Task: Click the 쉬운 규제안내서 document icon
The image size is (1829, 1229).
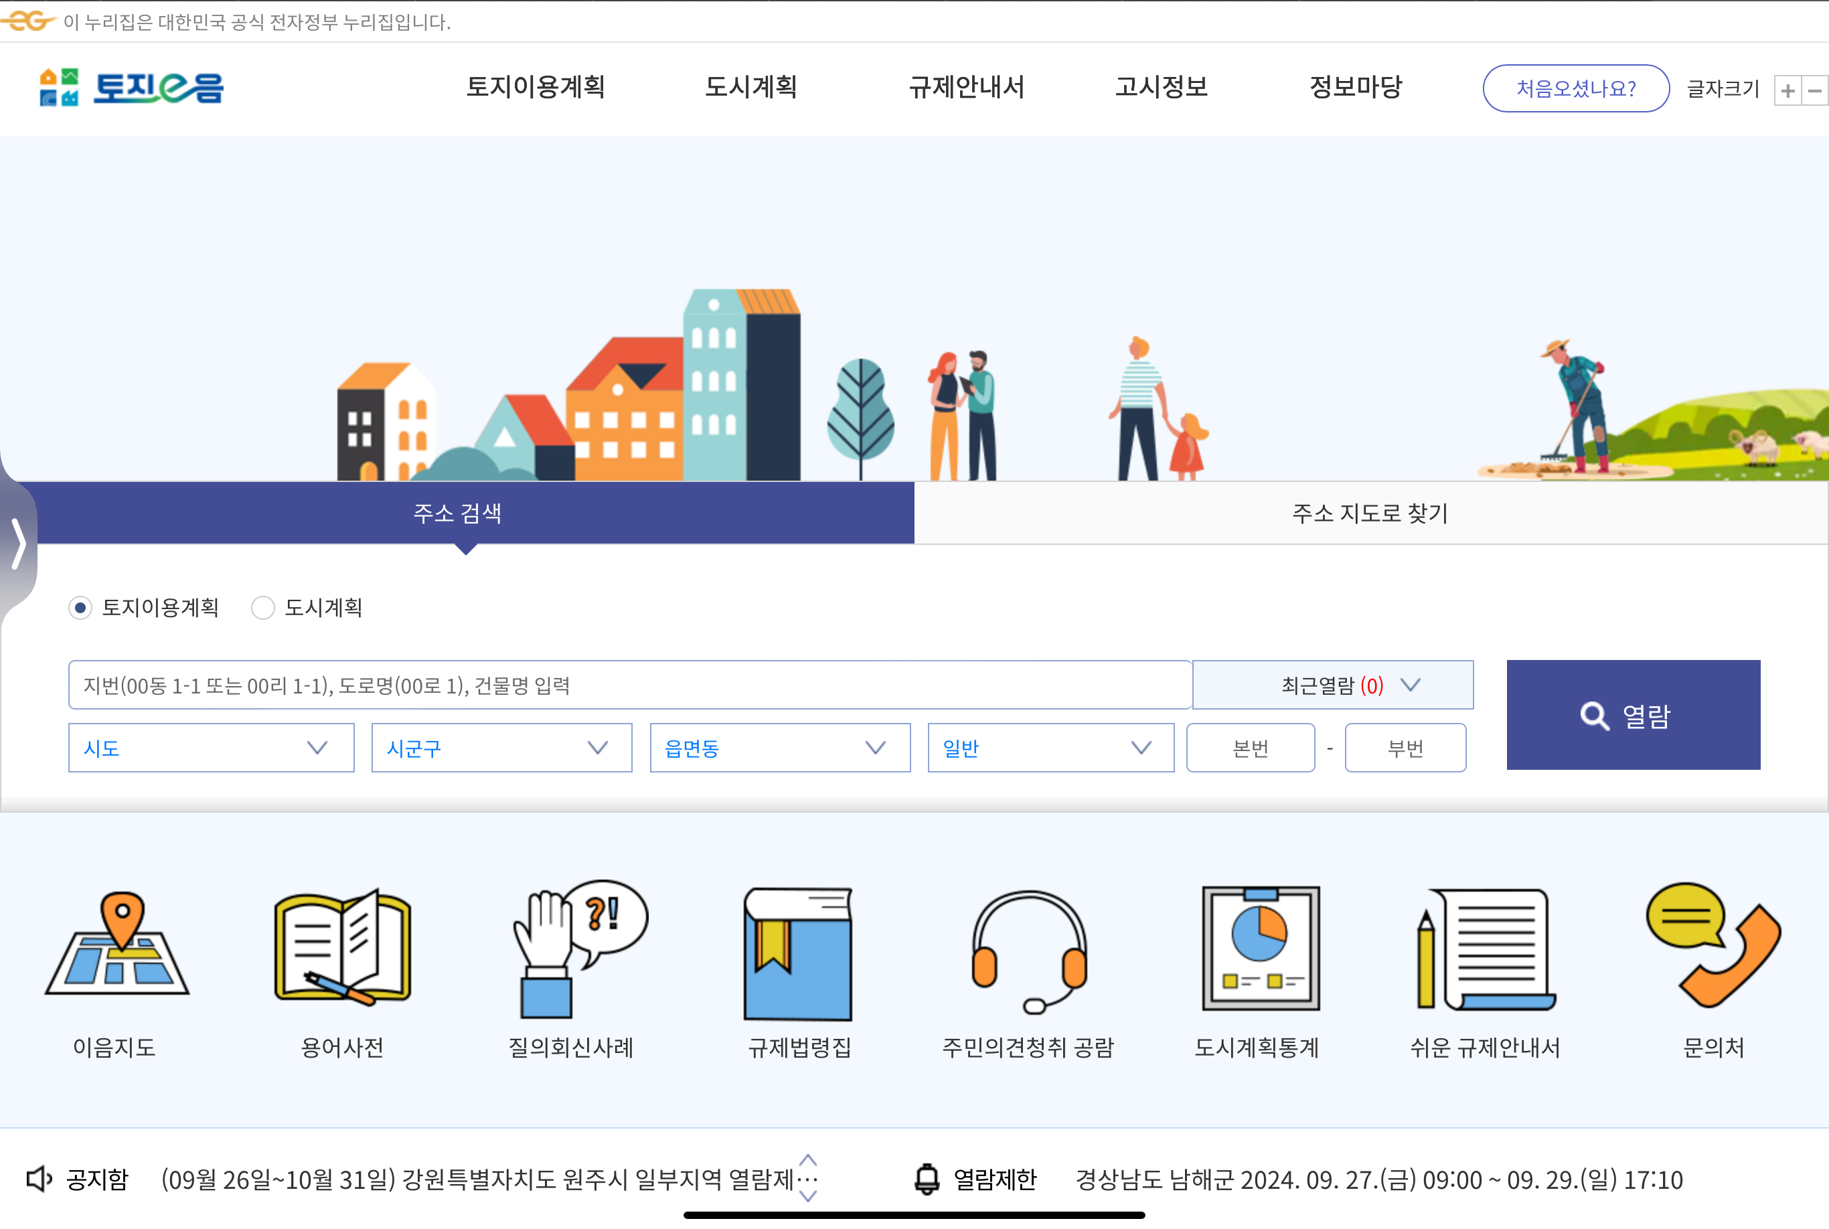Action: [x=1486, y=950]
